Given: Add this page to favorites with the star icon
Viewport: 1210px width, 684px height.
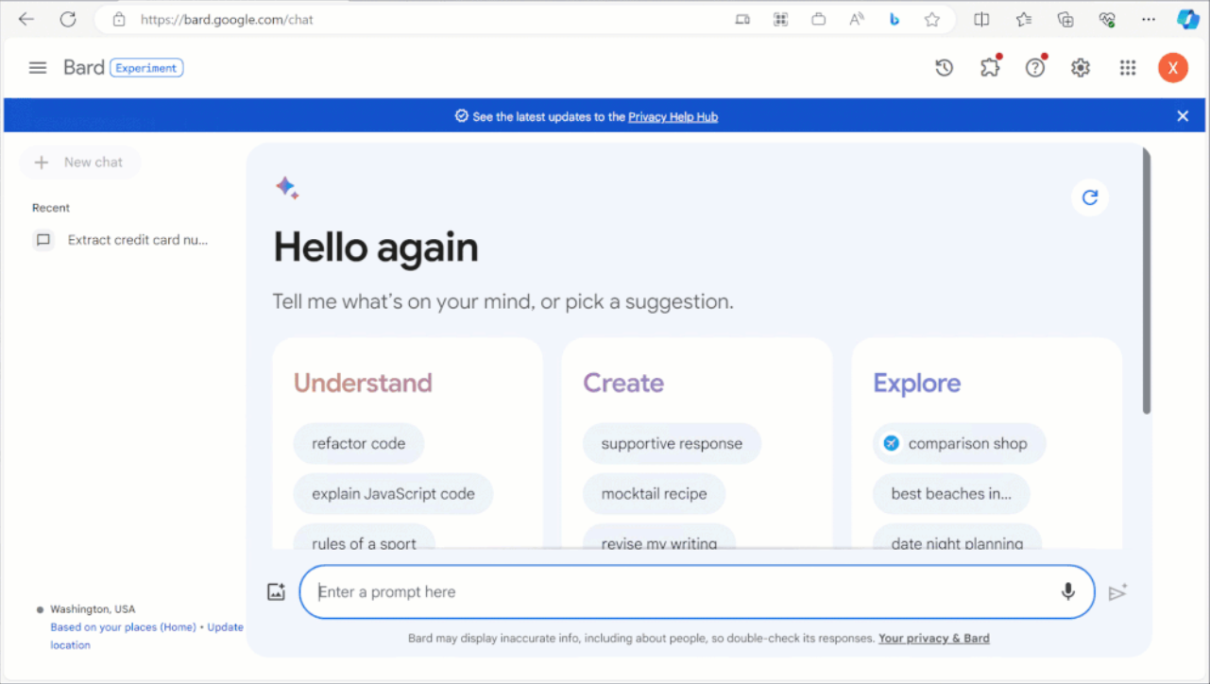Looking at the screenshot, I should pos(932,19).
